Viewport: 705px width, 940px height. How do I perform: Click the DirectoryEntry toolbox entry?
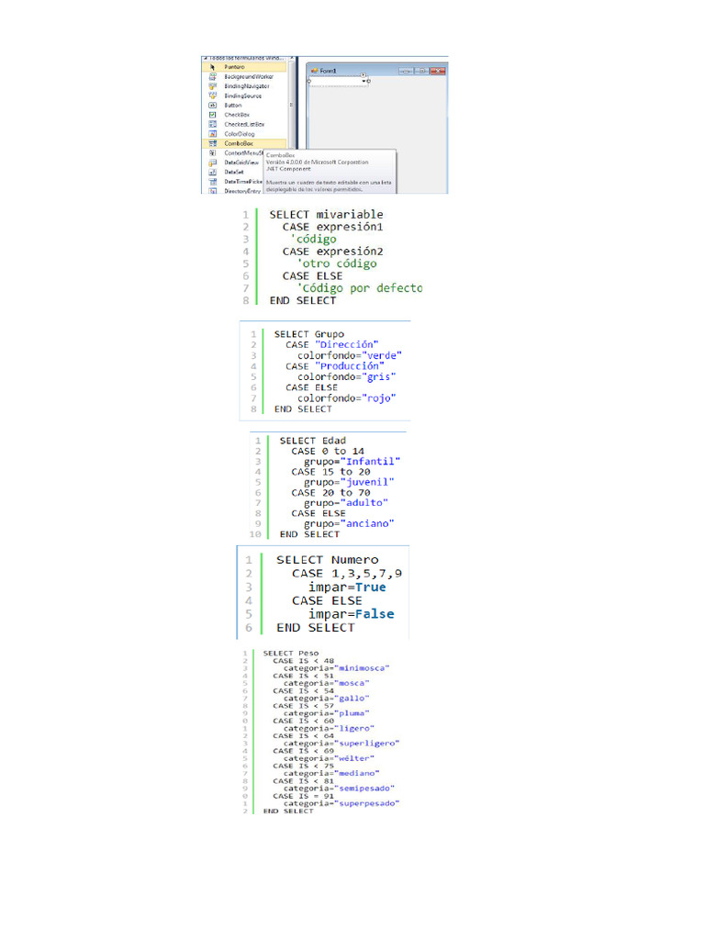tap(242, 191)
